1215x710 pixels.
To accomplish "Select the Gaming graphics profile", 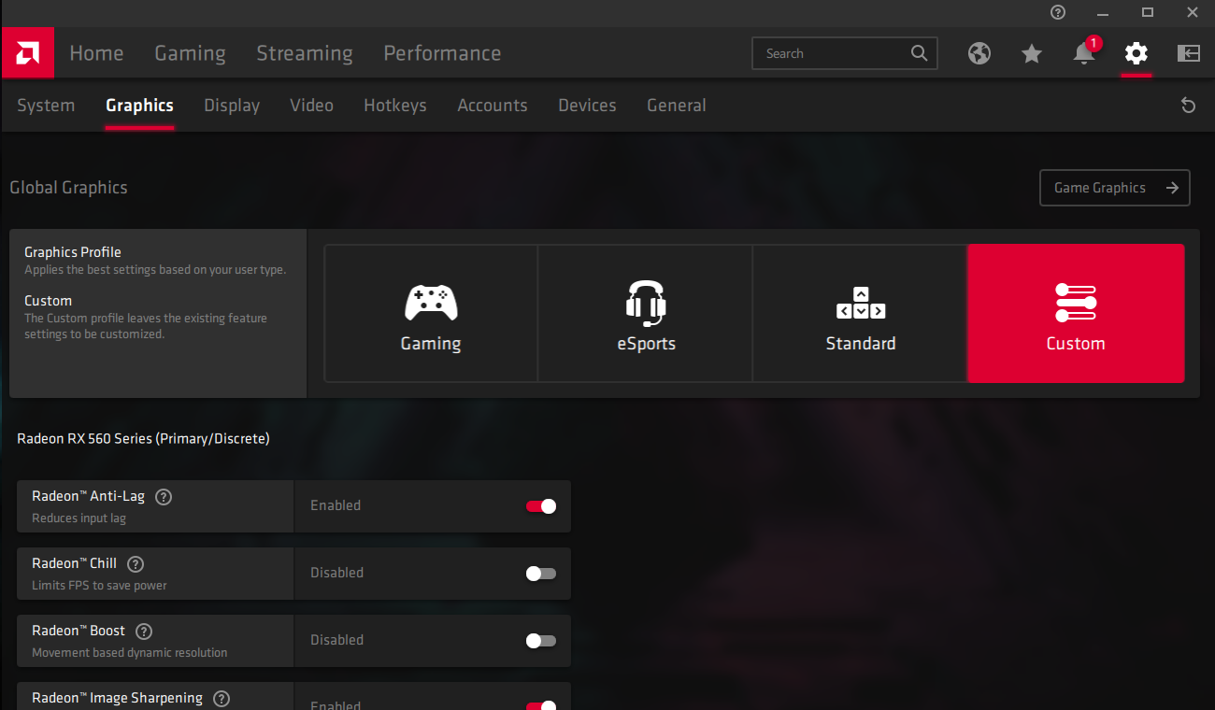I will click(431, 314).
